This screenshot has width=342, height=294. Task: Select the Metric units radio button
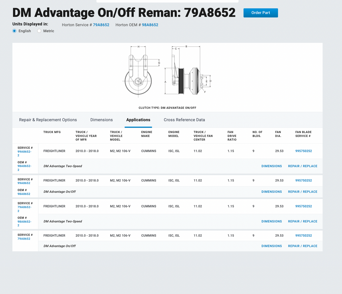click(x=39, y=31)
